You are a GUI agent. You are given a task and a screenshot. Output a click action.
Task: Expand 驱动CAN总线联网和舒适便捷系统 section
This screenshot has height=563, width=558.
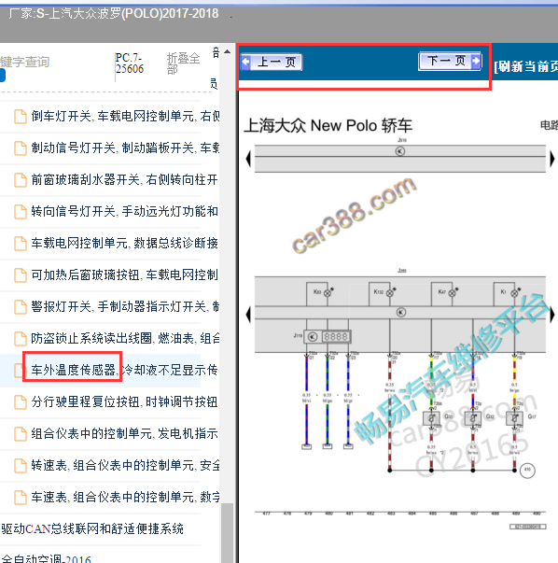click(x=92, y=528)
